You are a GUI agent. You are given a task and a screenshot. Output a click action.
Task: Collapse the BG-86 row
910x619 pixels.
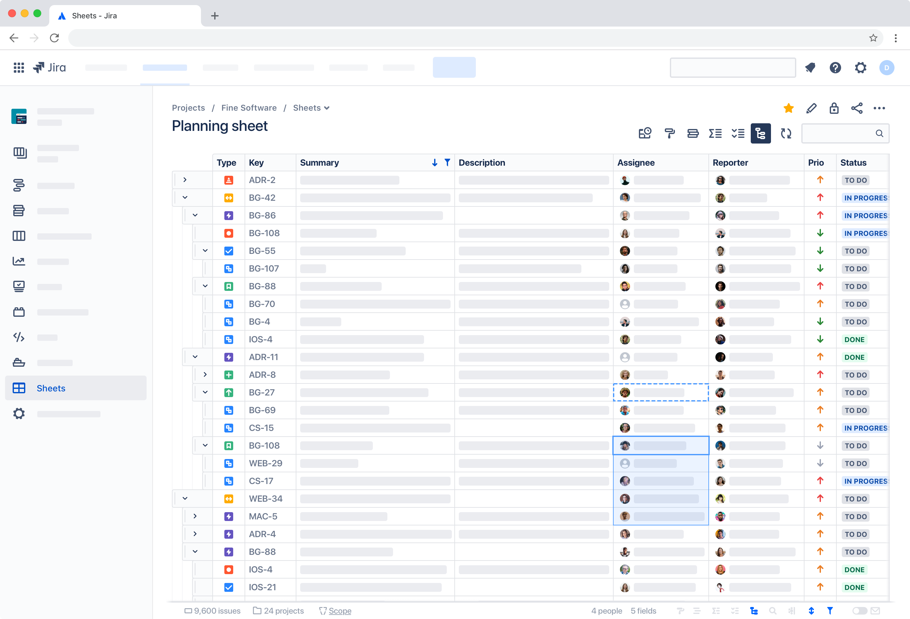(x=195, y=215)
